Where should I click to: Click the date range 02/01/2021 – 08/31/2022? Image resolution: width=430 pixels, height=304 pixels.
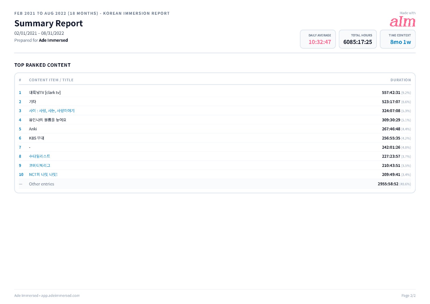39,33
